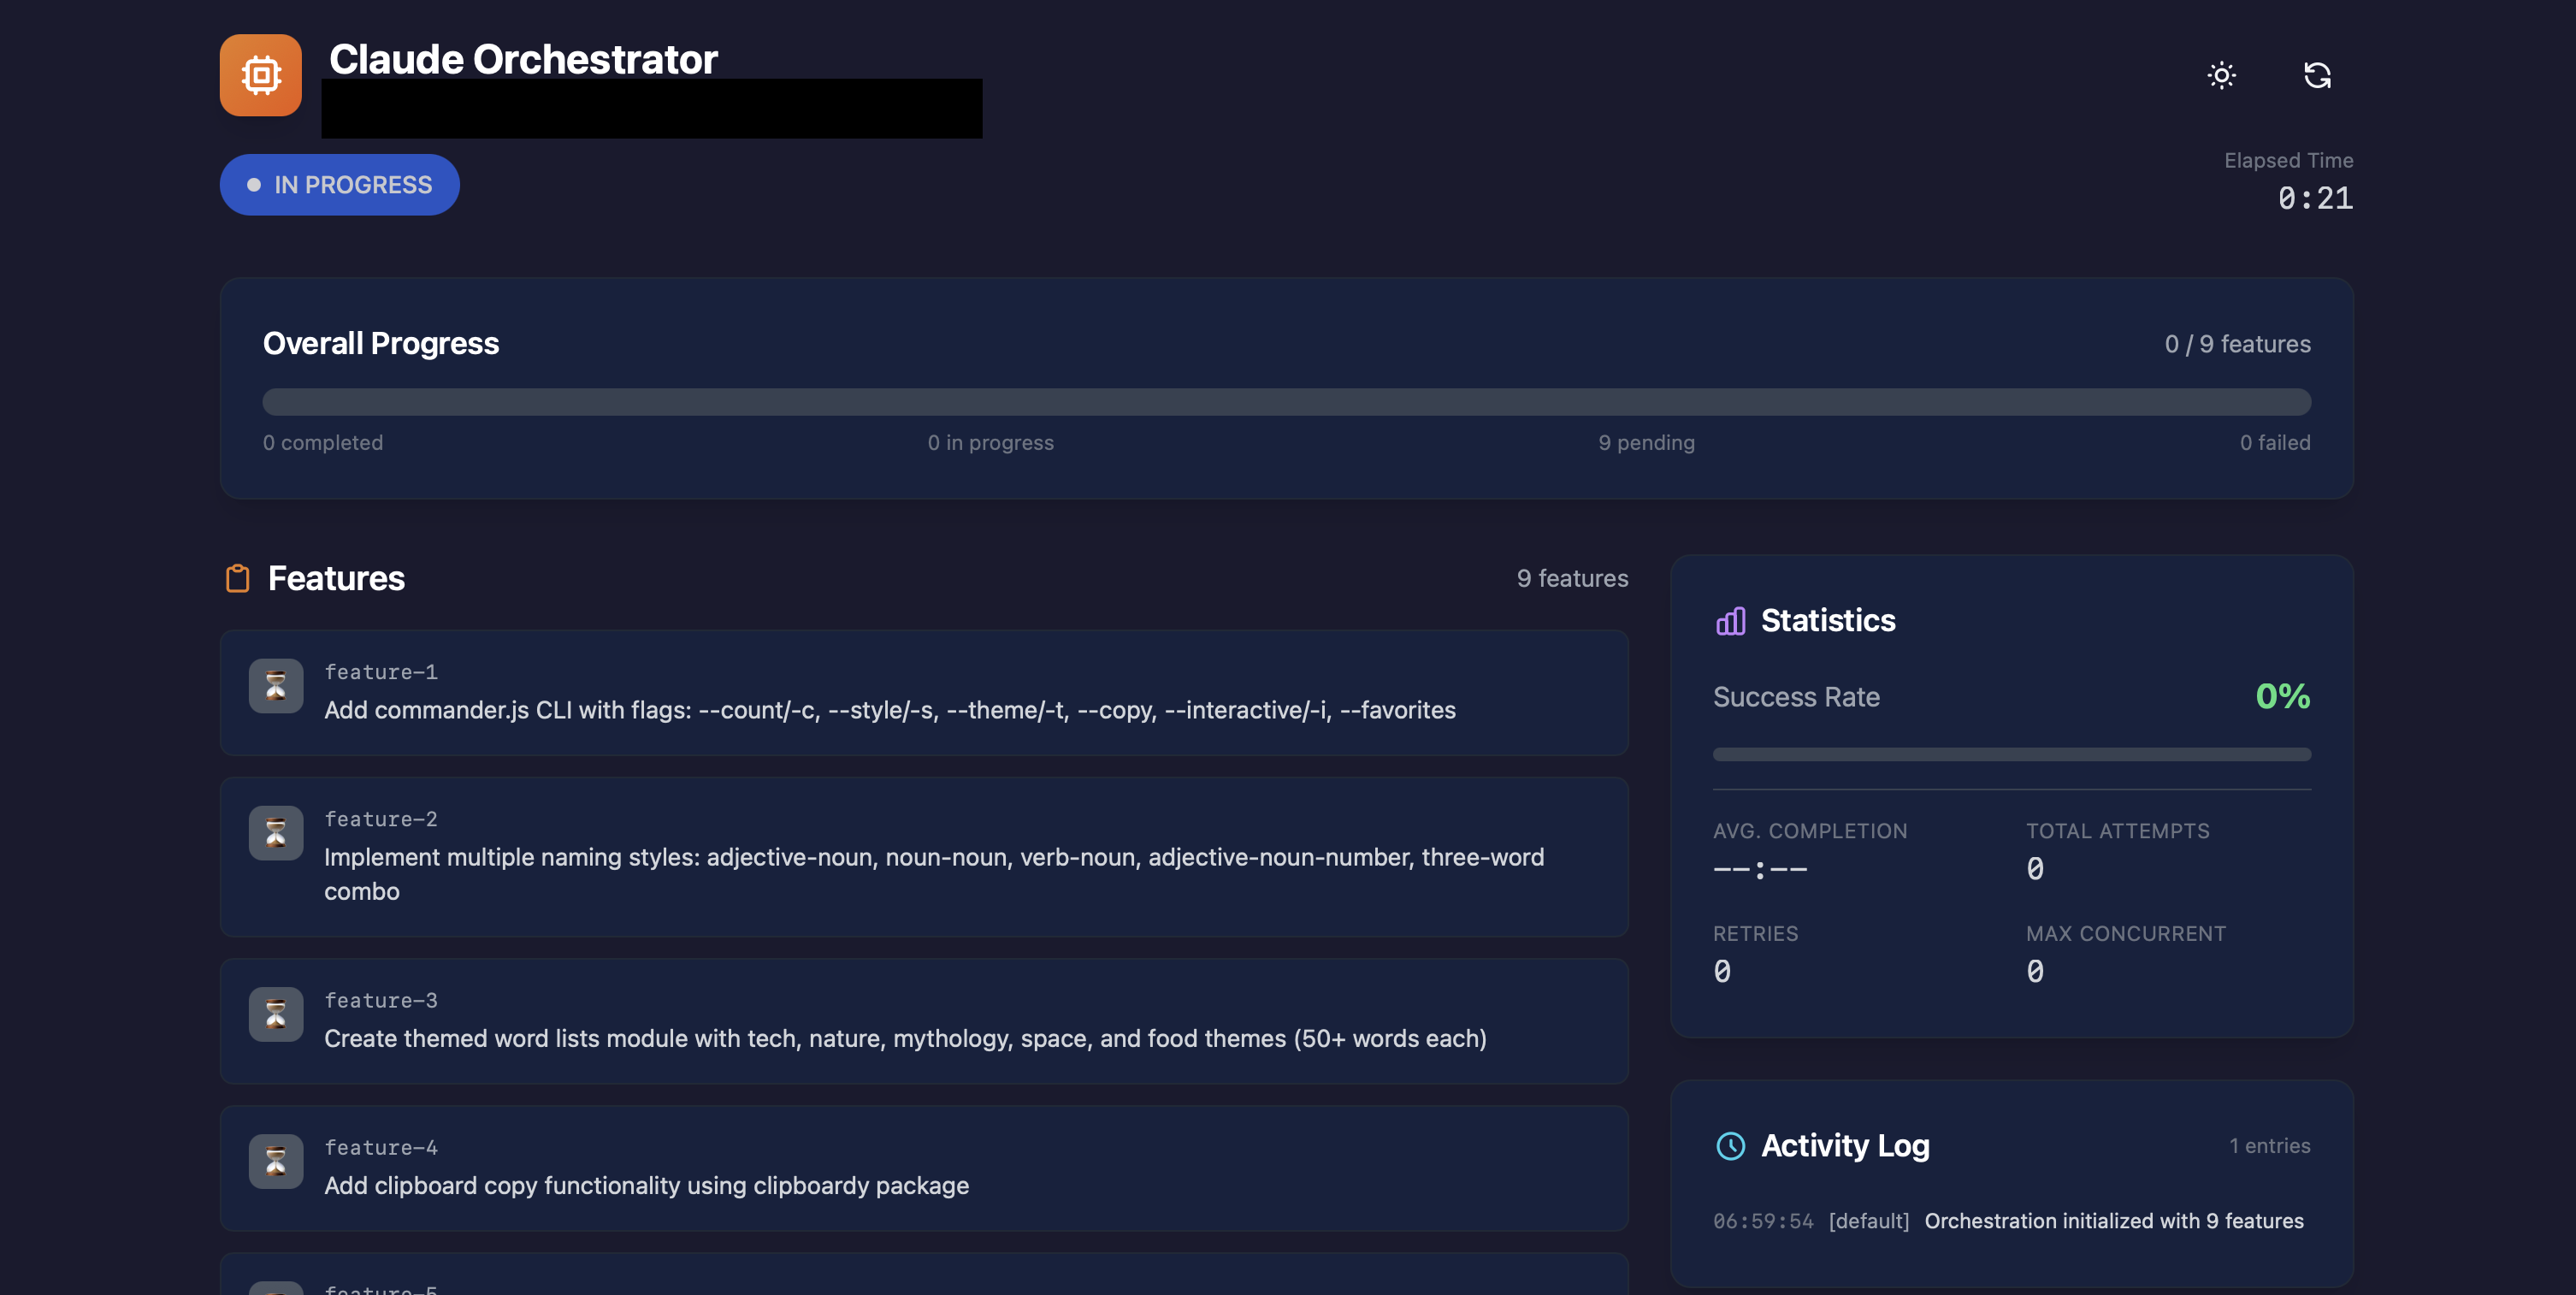2576x1295 pixels.
Task: Click the 06:59:54 log timestamp
Action: point(1763,1221)
